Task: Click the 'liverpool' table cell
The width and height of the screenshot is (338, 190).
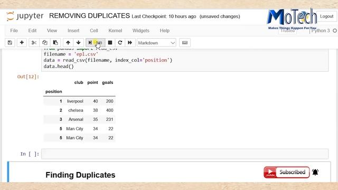Action: 75,101
